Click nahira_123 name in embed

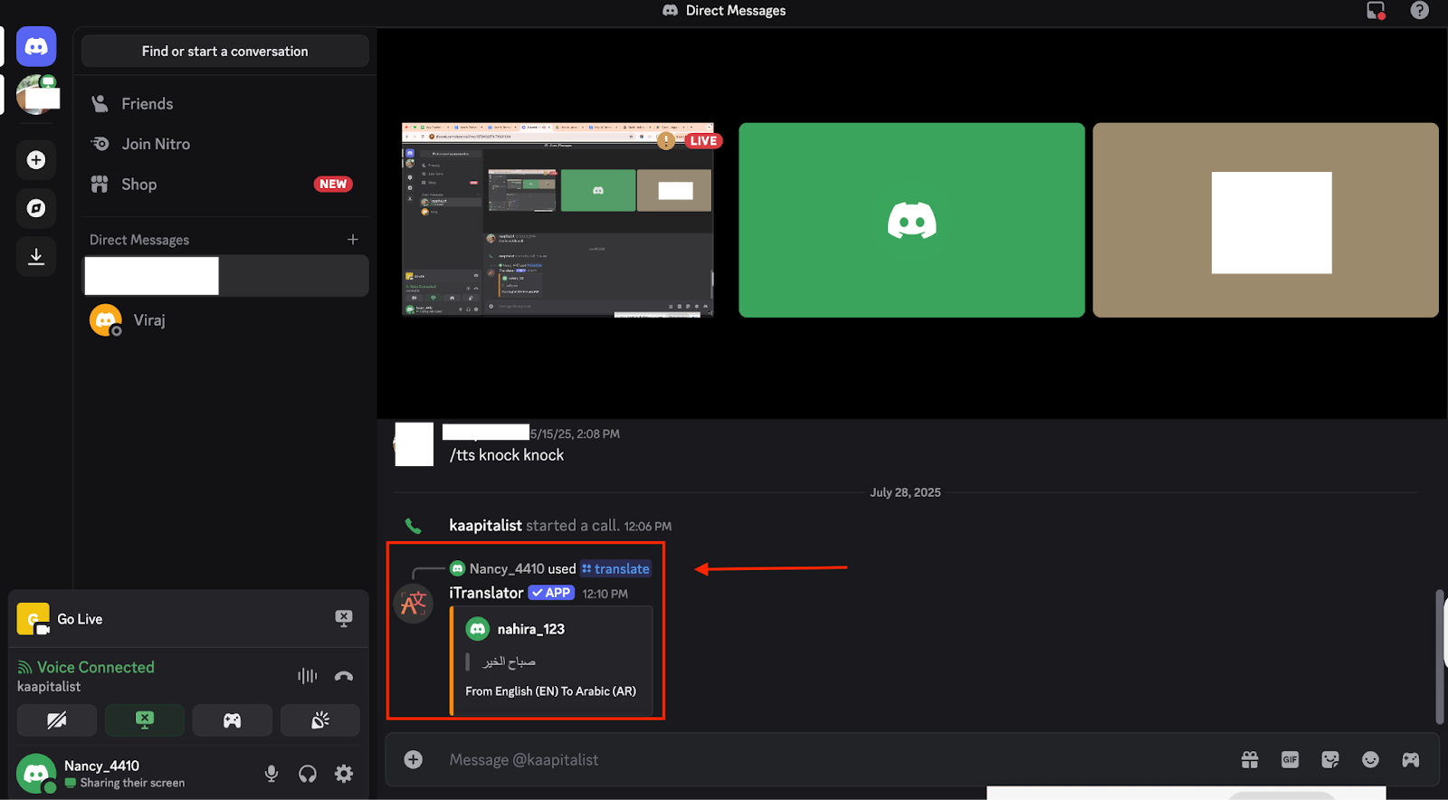point(531,629)
